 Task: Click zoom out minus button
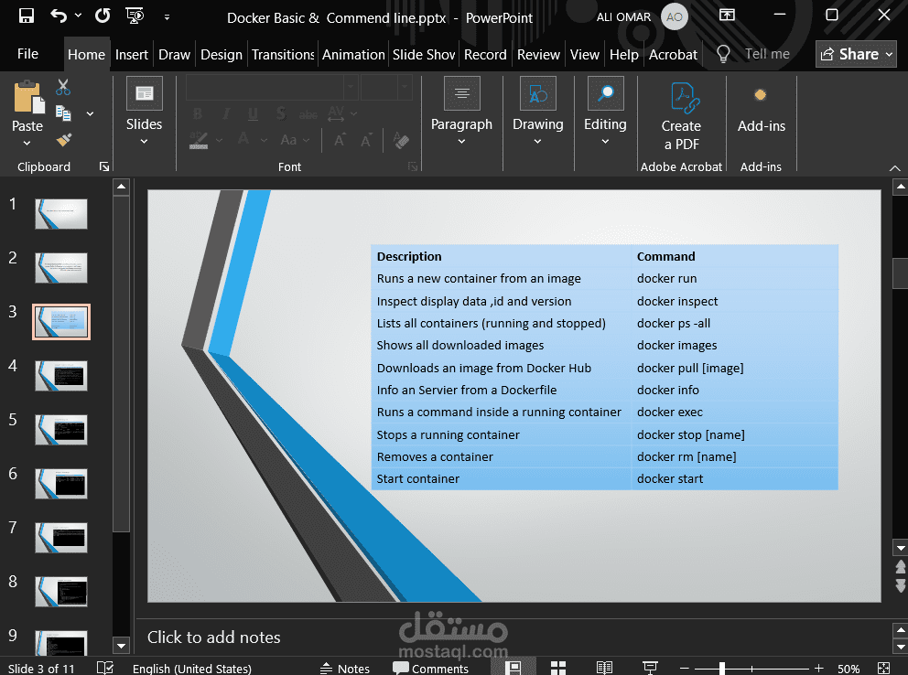(x=684, y=669)
